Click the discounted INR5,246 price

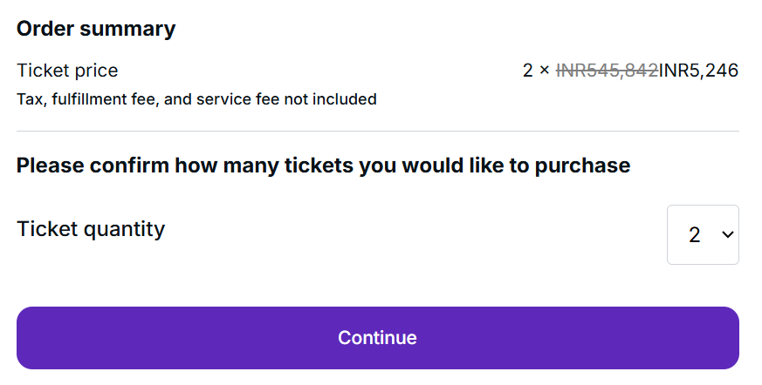698,71
